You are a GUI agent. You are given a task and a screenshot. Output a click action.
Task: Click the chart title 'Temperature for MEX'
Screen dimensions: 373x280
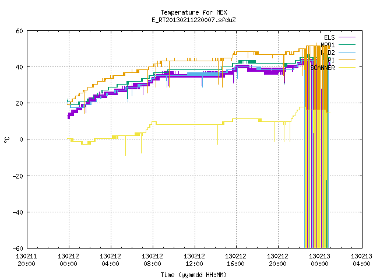coord(193,12)
